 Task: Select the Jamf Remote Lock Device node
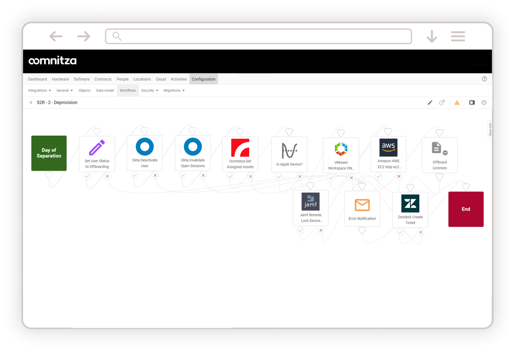[311, 207]
